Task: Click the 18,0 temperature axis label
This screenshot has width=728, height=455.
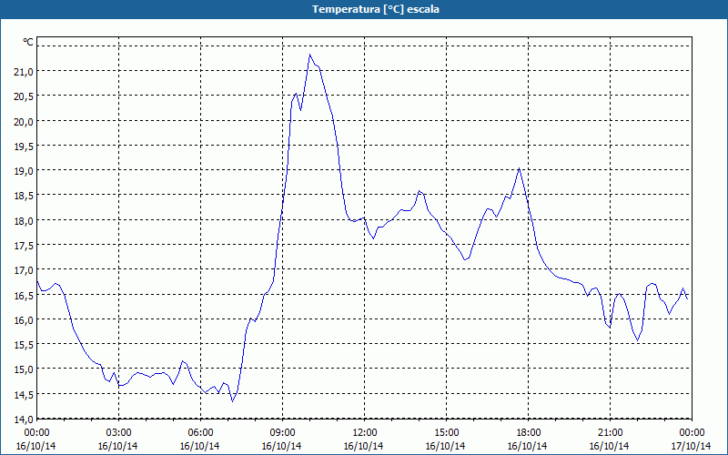Action: [x=25, y=220]
